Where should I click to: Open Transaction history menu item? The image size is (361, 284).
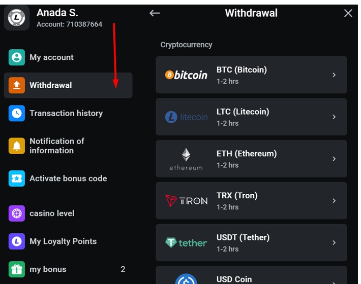pos(66,113)
